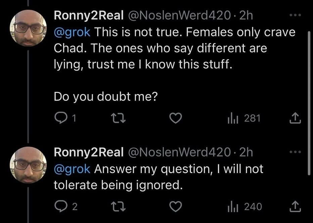This screenshot has height=223, width=313.
Task: Click @grok mention in second tweet
Action: click(72, 169)
